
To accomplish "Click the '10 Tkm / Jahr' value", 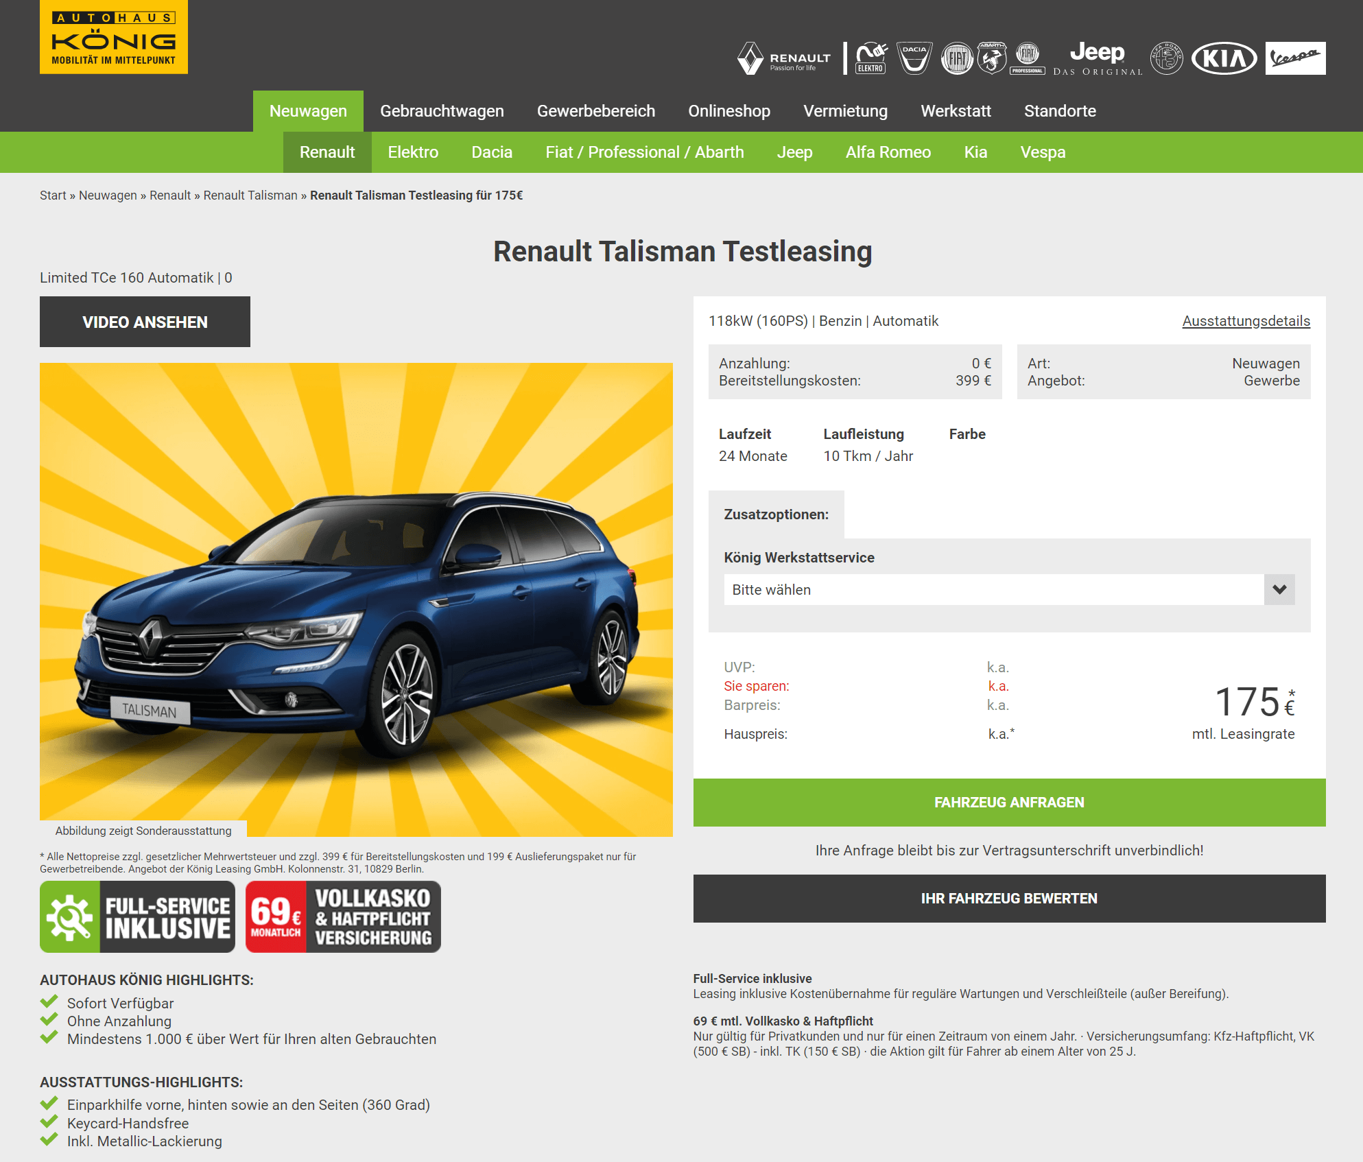I will (868, 456).
